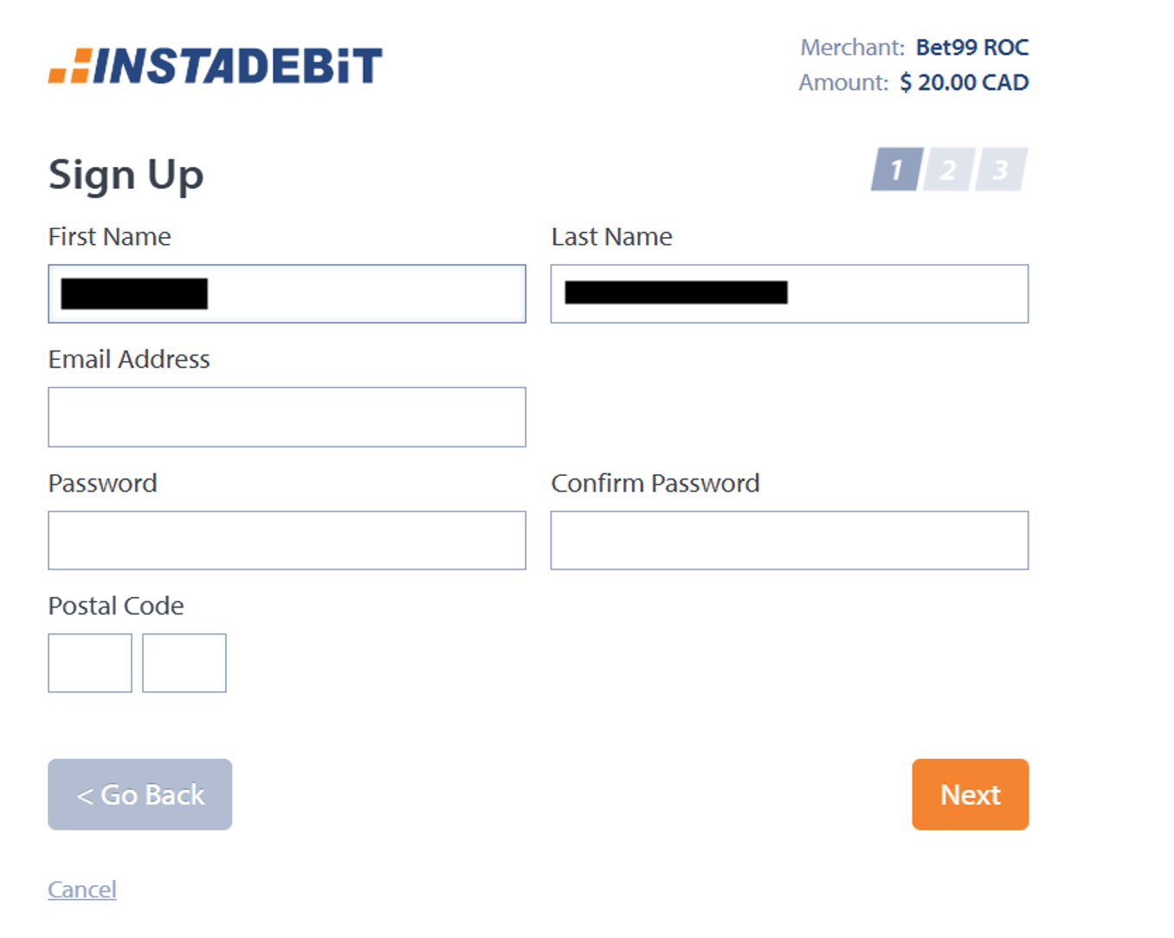Select step 1 progress indicator
1174x938 pixels.
point(896,170)
